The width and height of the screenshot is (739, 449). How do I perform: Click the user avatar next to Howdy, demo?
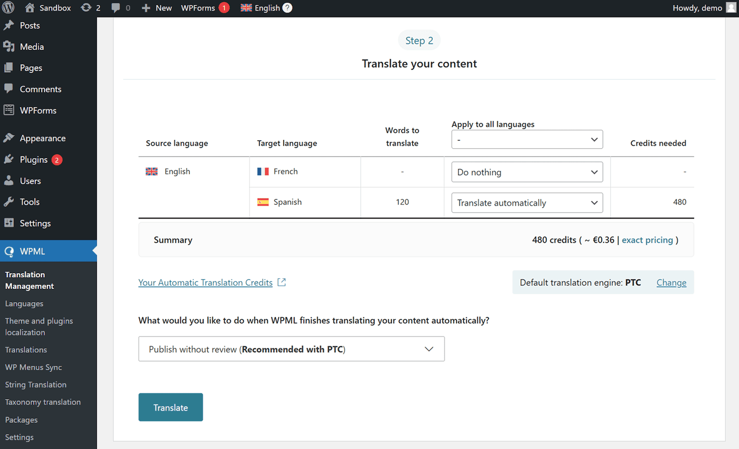point(730,7)
